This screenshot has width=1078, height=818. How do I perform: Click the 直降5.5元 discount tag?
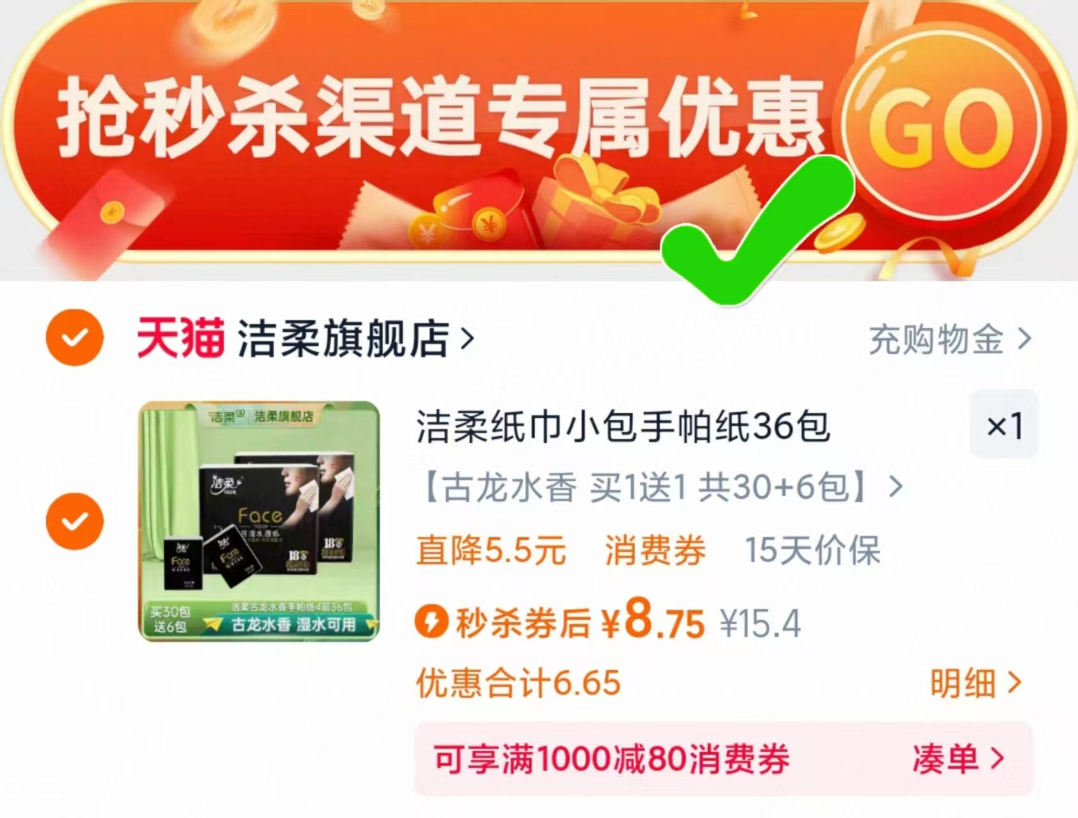(491, 550)
